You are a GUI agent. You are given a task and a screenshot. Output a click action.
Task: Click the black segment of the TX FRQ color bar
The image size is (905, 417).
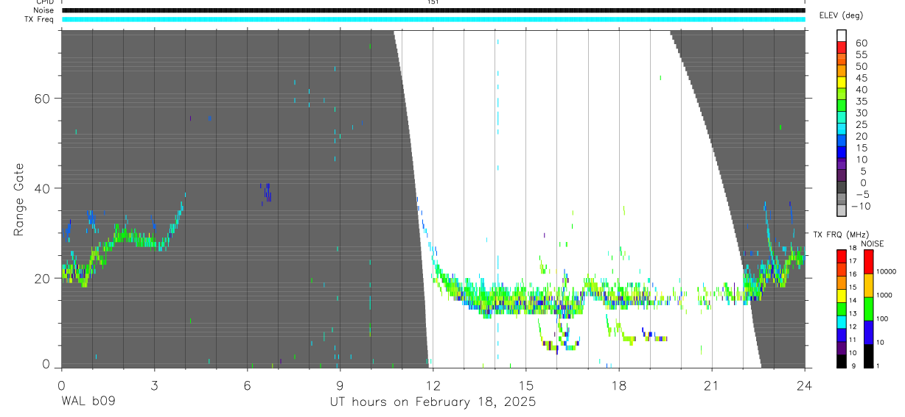(x=842, y=361)
